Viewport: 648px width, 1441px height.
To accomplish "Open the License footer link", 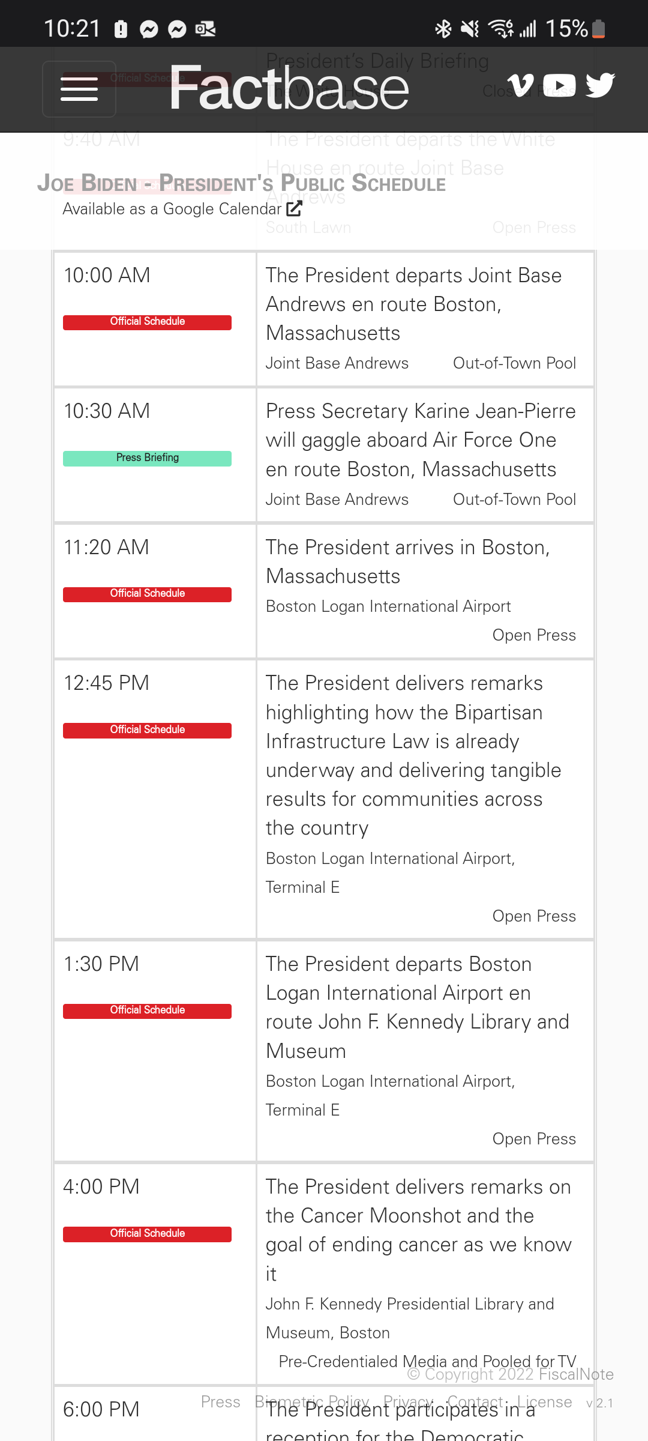I will coord(544,1402).
